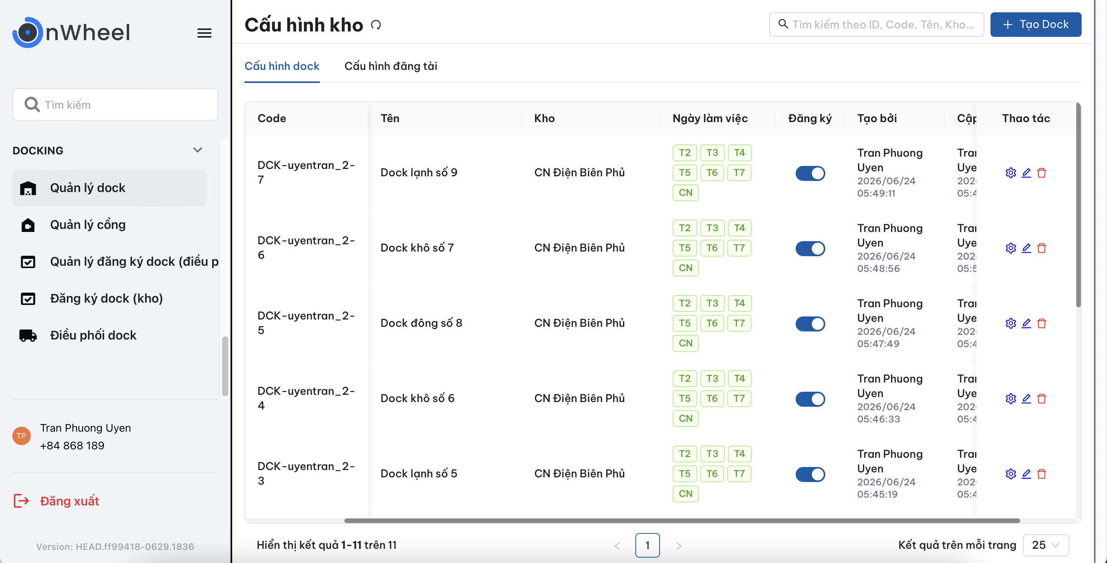The width and height of the screenshot is (1107, 563).
Task: Open the results per page dropdown (25)
Action: (x=1045, y=545)
